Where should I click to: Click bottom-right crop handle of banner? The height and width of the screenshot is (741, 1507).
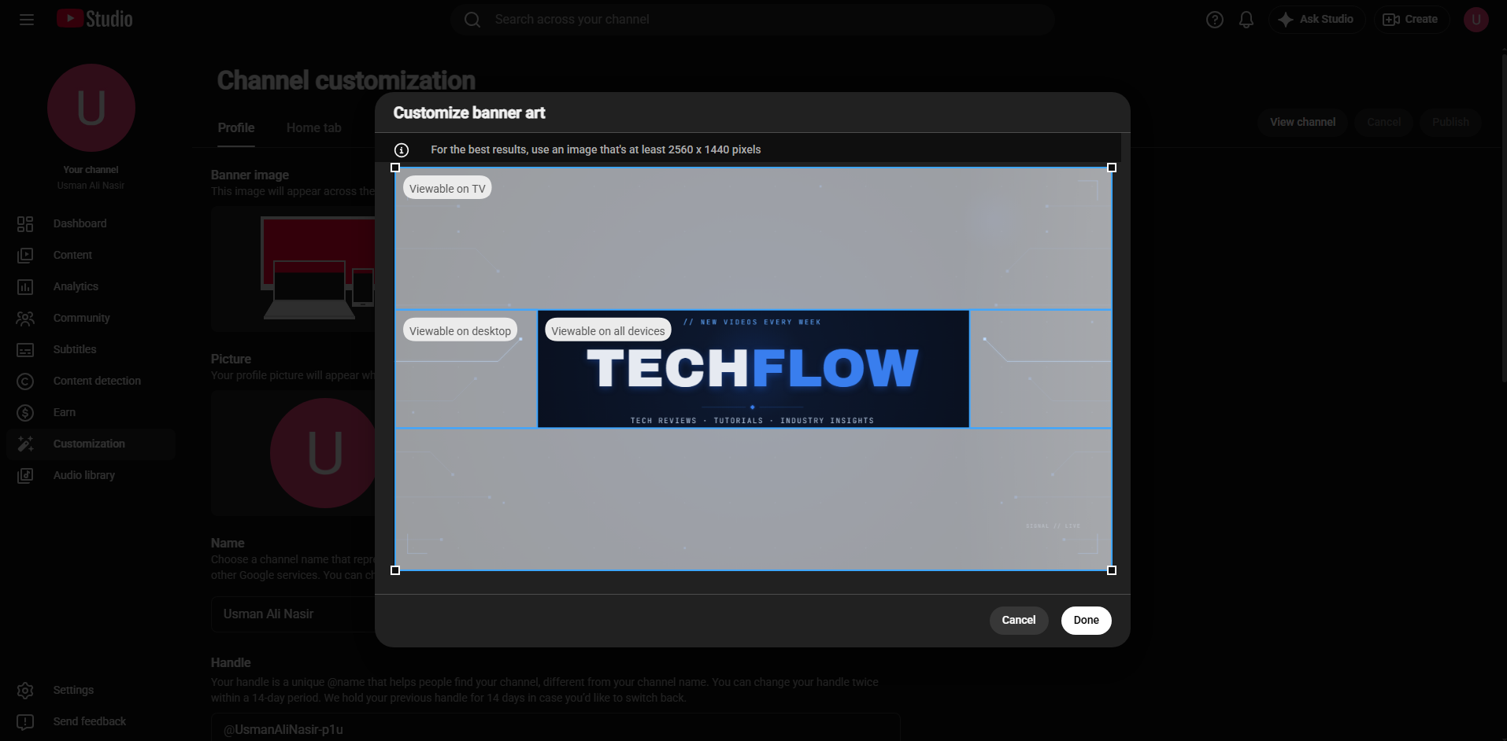click(x=1112, y=570)
